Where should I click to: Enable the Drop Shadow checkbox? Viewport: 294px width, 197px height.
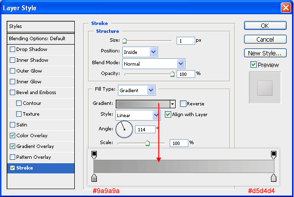pyautogui.click(x=13, y=49)
